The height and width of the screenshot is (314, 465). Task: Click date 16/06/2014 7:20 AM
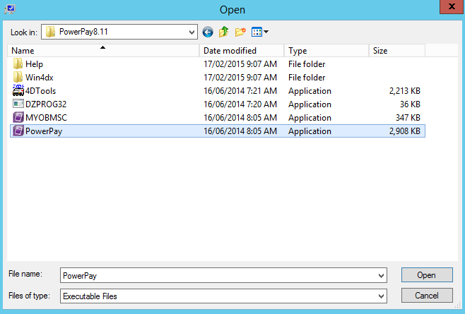pyautogui.click(x=240, y=104)
